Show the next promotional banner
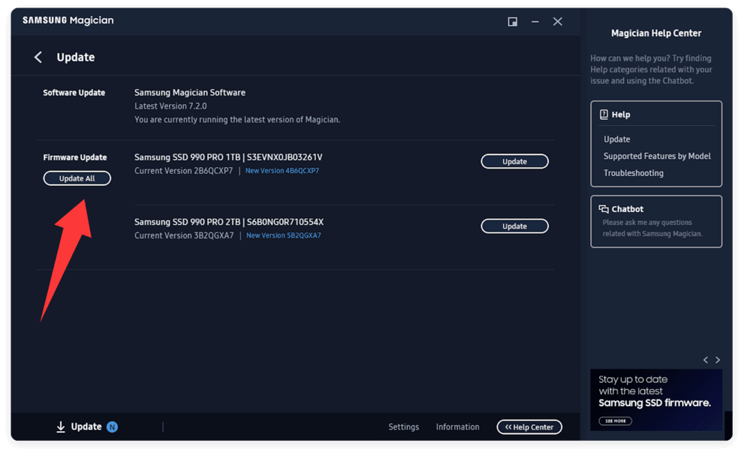Screen dimensions: 744x455 [x=718, y=360]
